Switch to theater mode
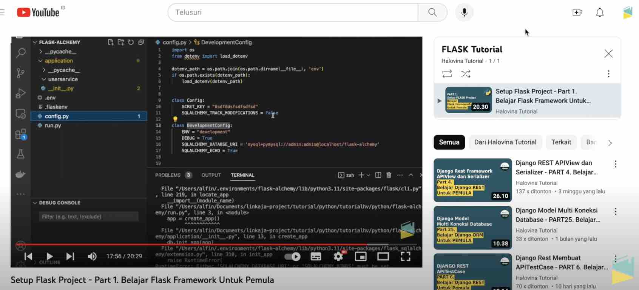This screenshot has width=639, height=290. pyautogui.click(x=383, y=256)
